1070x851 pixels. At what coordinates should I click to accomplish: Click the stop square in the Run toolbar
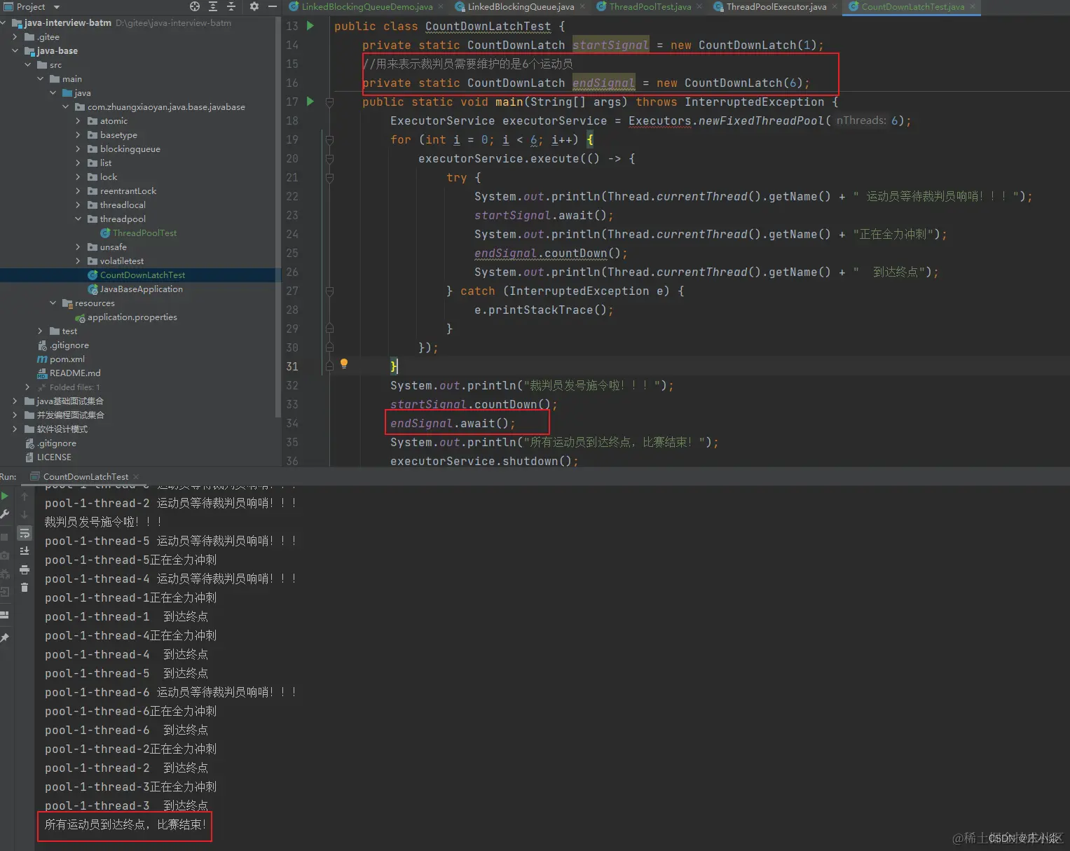[5, 537]
